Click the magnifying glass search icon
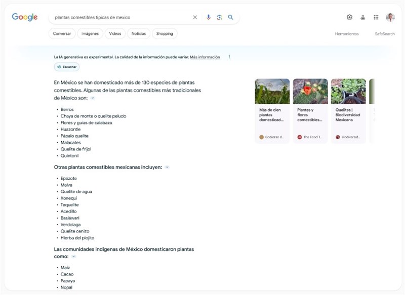 (230, 17)
